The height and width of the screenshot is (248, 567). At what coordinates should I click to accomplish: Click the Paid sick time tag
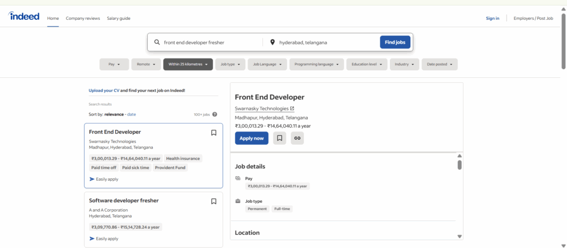click(x=136, y=167)
